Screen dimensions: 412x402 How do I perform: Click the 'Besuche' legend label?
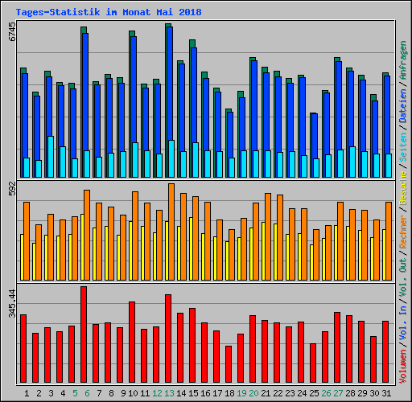(403, 188)
